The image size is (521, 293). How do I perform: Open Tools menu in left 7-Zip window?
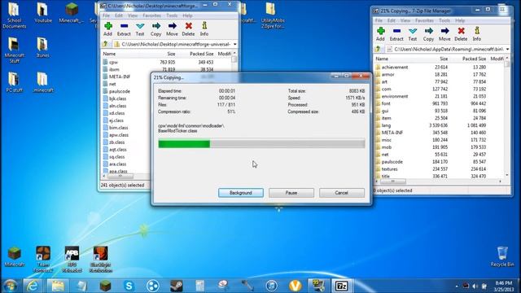(172, 15)
